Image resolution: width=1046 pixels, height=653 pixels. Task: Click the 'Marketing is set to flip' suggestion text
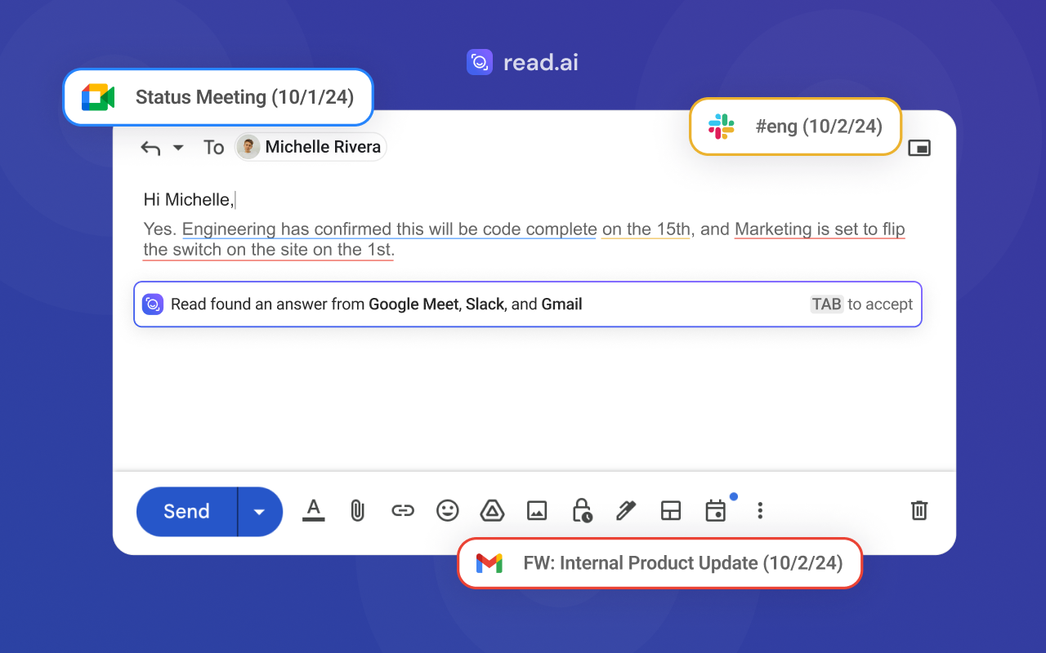click(820, 229)
